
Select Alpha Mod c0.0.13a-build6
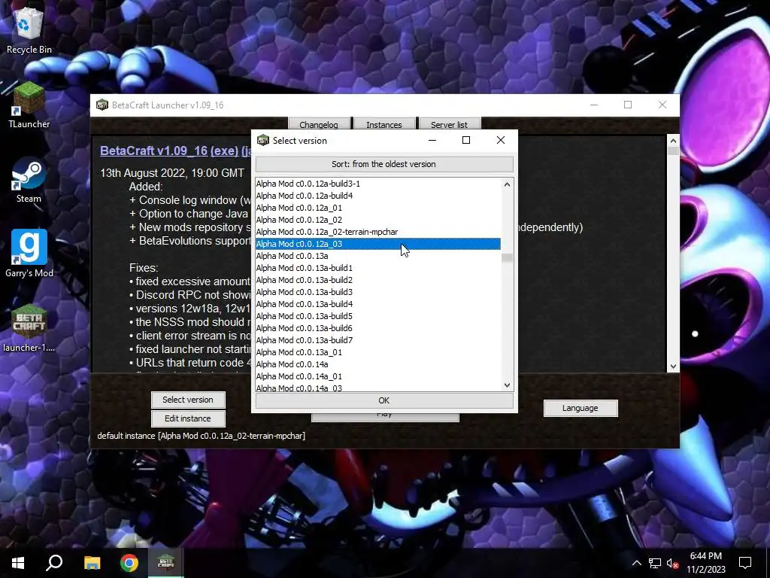coord(377,328)
